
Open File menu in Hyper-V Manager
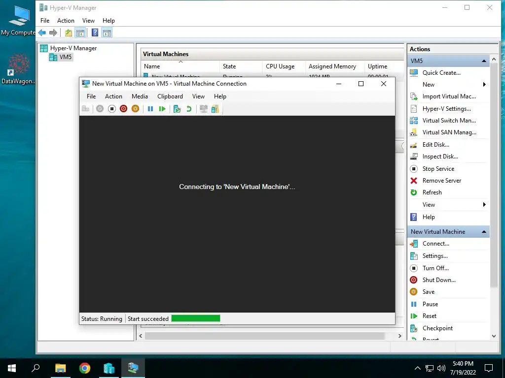(45, 21)
